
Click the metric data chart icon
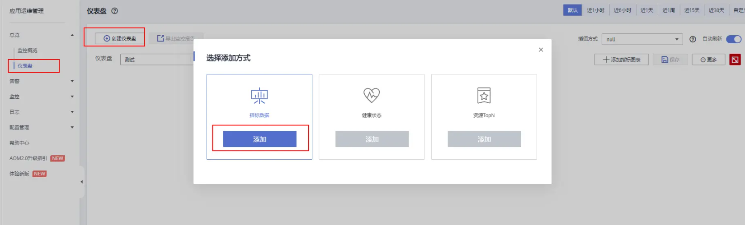click(259, 96)
